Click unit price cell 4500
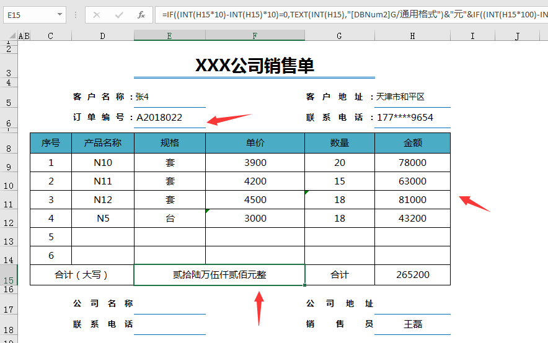 coord(255,199)
